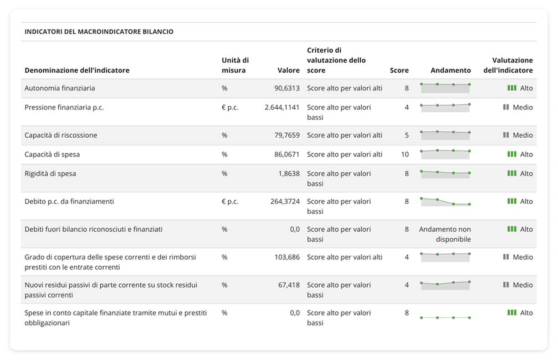Click the green Alto icon for Autonomia finanziaria

click(512, 88)
